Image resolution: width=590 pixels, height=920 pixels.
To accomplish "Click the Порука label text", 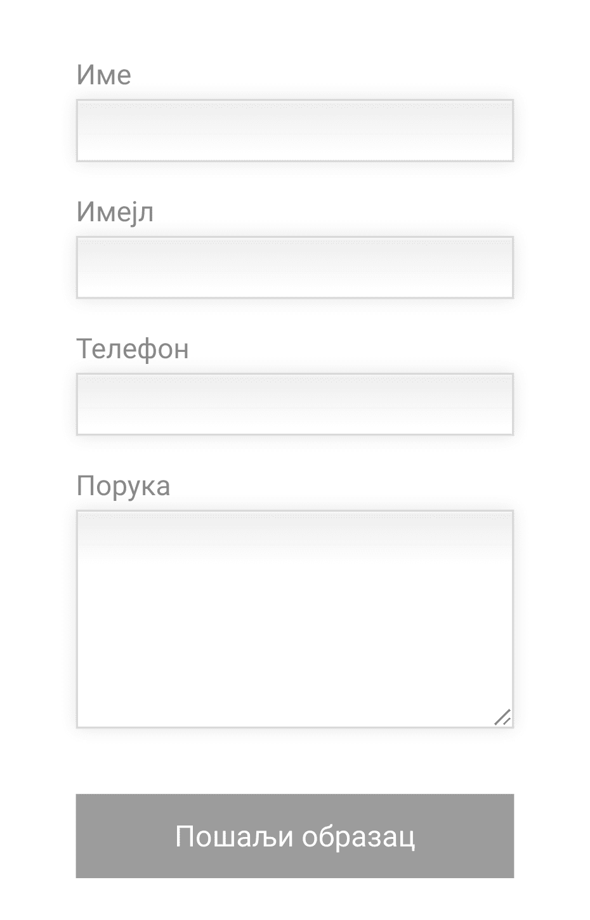I will click(123, 486).
